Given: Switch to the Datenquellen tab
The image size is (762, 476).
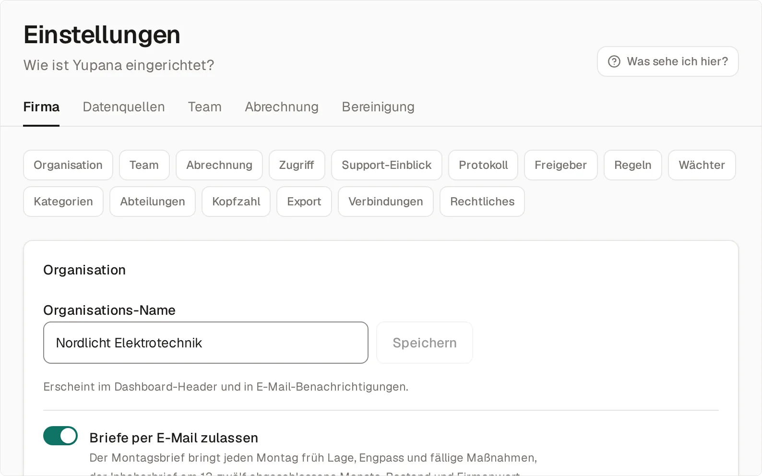Looking at the screenshot, I should [124, 107].
